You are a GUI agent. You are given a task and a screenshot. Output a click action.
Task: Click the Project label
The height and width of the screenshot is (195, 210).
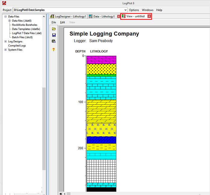tap(7, 10)
